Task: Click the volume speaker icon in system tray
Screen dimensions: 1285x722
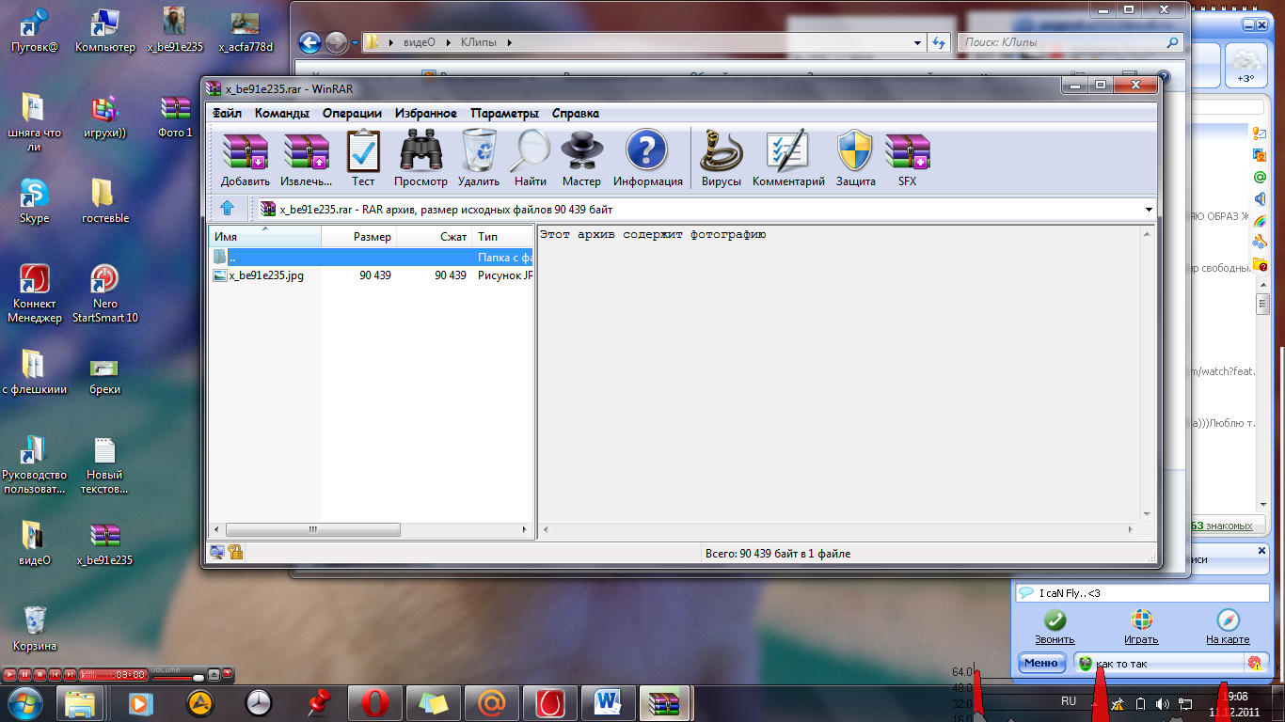Action: 1162,703
